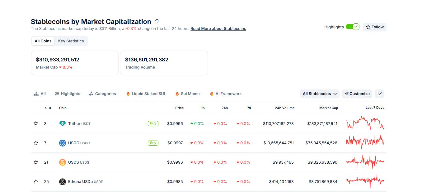Sort by Market Cap column header

[x=328, y=108]
